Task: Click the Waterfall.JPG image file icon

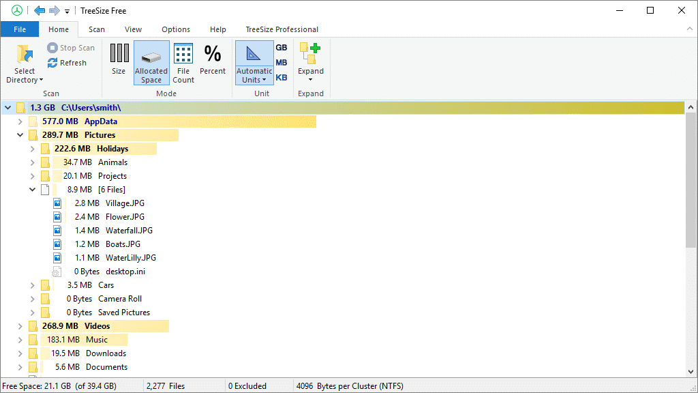Action: coord(57,231)
